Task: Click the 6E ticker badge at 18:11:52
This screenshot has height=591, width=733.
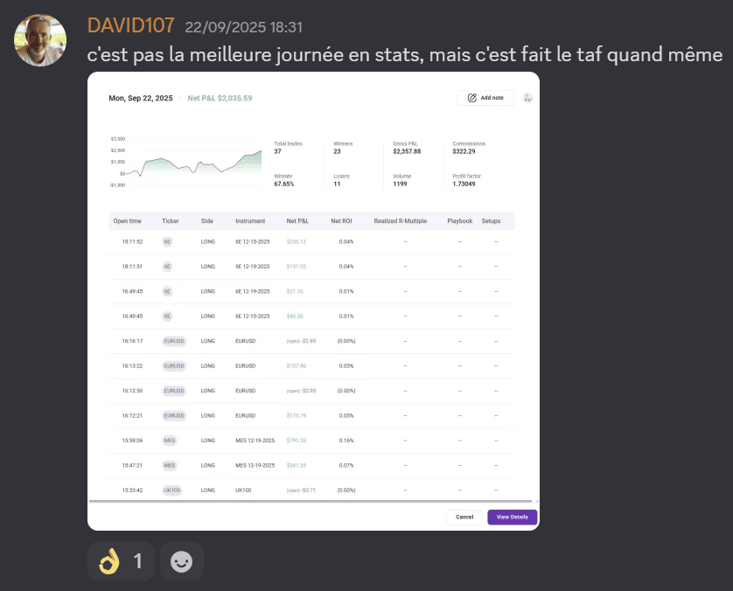Action: click(x=167, y=241)
